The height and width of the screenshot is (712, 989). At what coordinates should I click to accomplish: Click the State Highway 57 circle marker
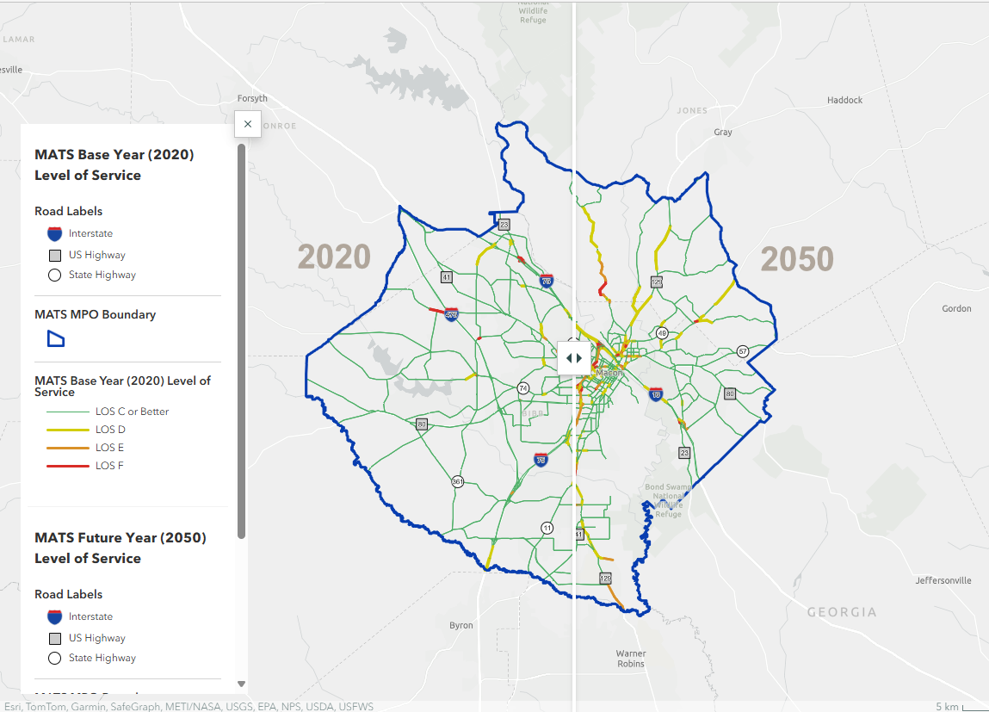pos(743,351)
